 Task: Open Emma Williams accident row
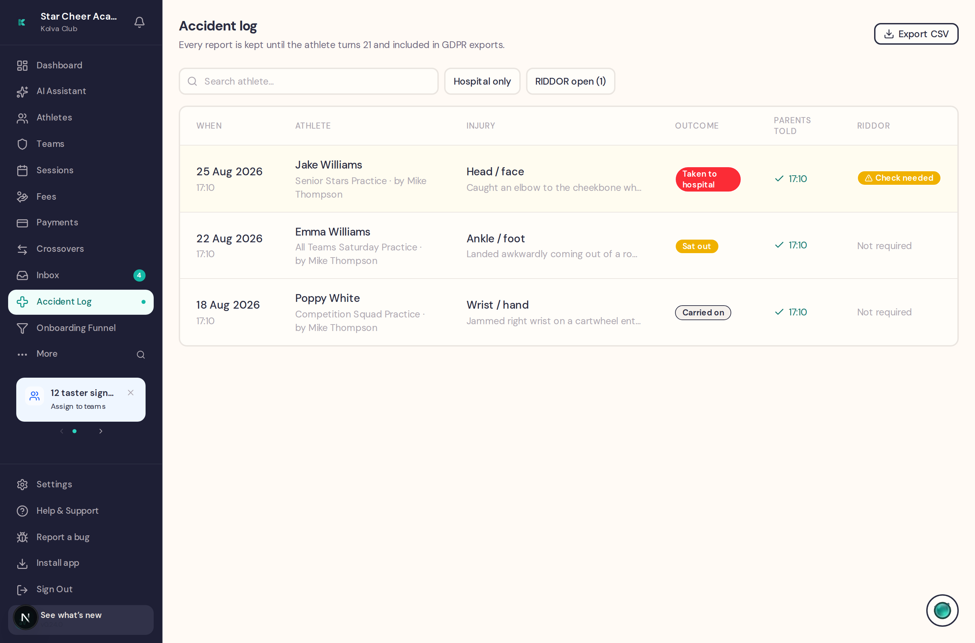[x=568, y=246]
